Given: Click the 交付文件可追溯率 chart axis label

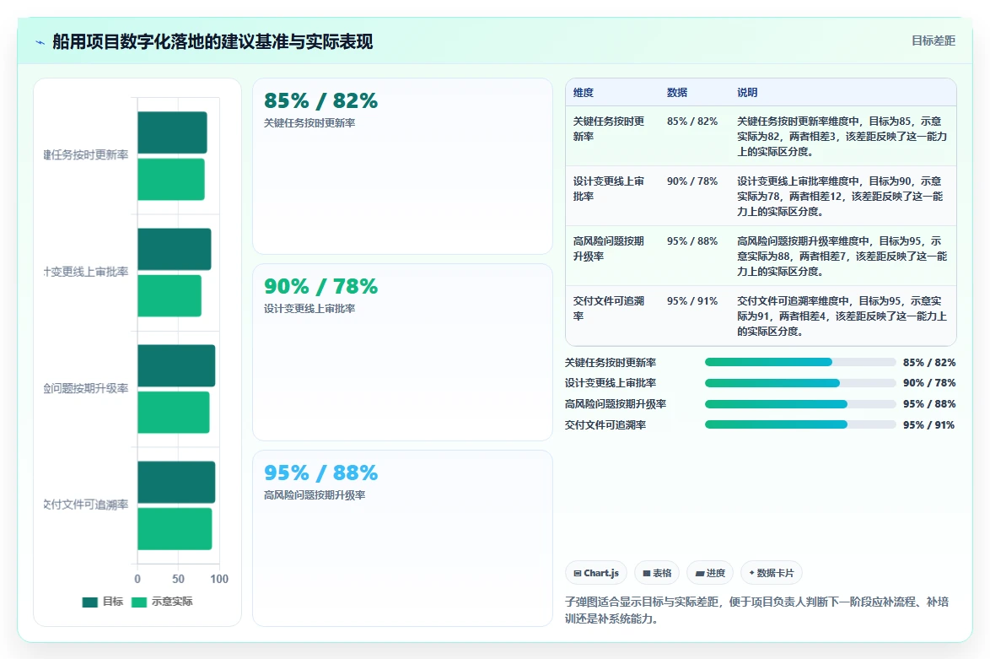Looking at the screenshot, I should [86, 505].
